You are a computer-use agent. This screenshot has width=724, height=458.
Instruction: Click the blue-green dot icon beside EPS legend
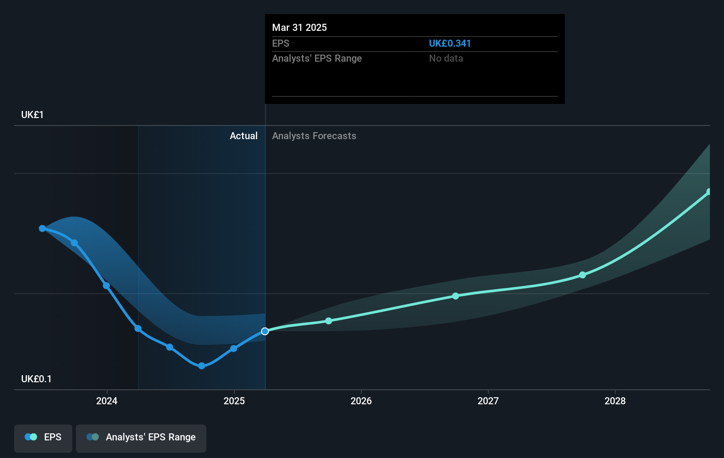30,437
